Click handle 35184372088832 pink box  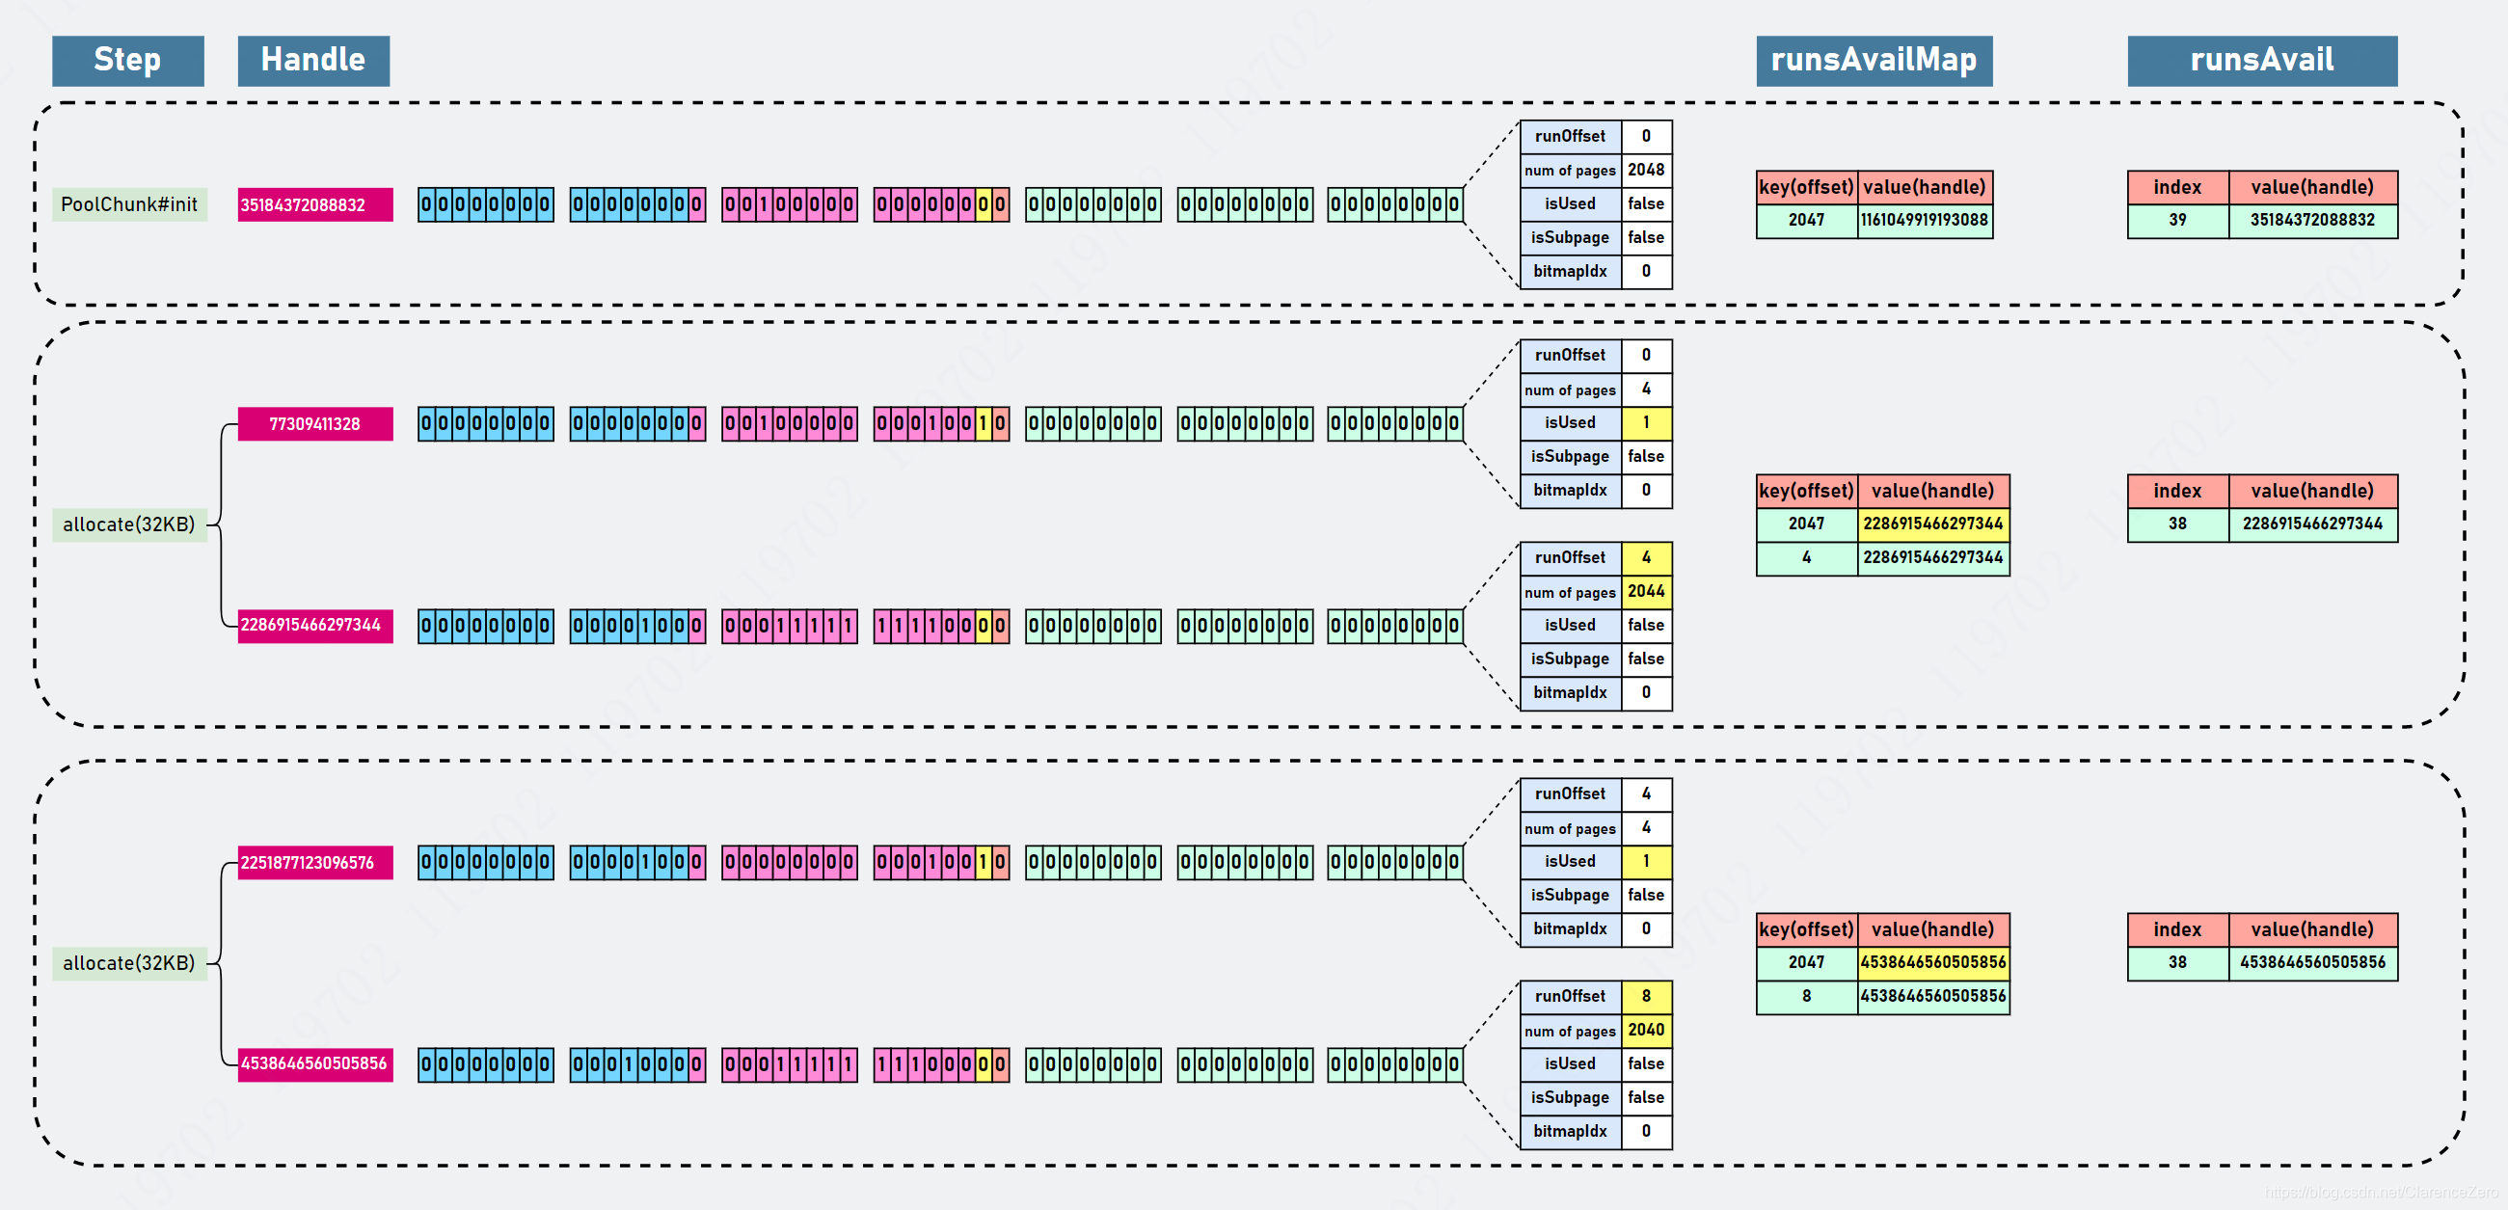pyautogui.click(x=314, y=204)
